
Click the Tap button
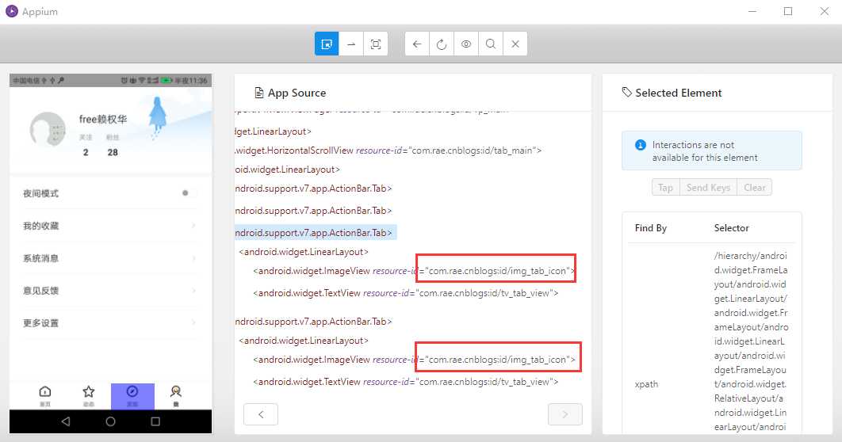coord(665,187)
